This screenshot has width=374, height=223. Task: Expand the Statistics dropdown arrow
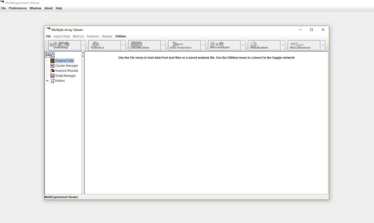tap(123, 45)
